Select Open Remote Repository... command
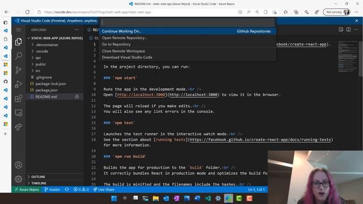 pyautogui.click(x=188, y=38)
